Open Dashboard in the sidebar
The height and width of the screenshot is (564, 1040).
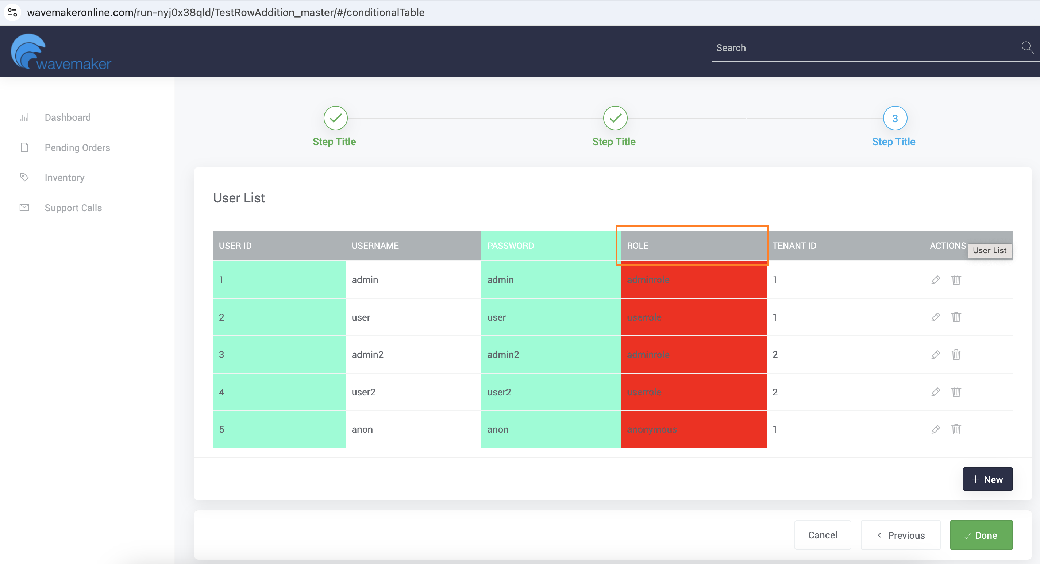tap(68, 117)
